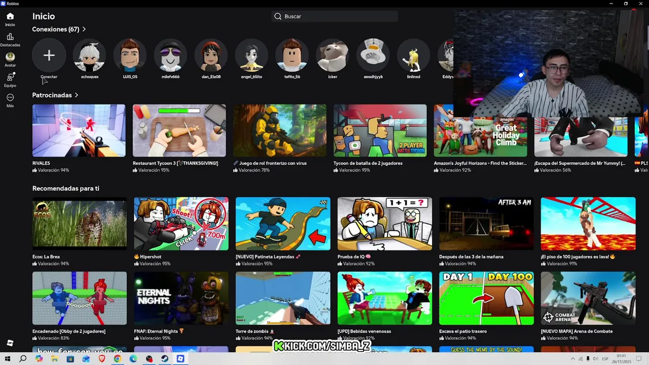
Task: Open Hipershot game thumbnail
Action: point(181,224)
